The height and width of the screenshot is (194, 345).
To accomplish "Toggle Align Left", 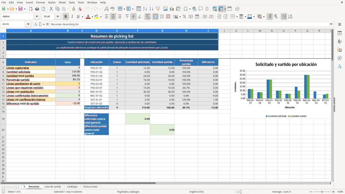I will tap(107, 17).
